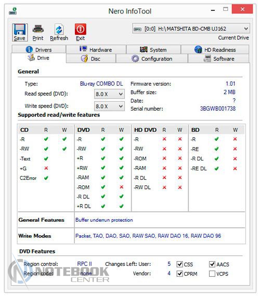Screen dimensions: 260x296
Task: Click the DVD column header
Action: click(x=83, y=130)
